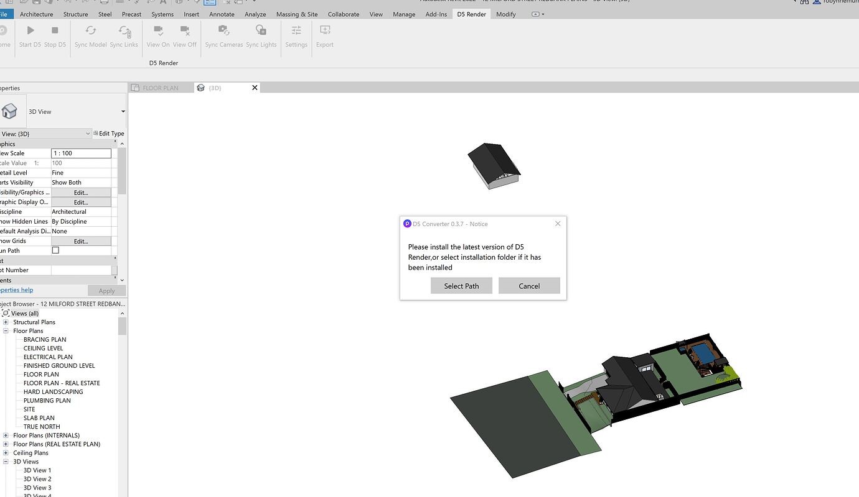859x497 pixels.
Task: Close the D5 Converter notice dialog
Action: (558, 224)
